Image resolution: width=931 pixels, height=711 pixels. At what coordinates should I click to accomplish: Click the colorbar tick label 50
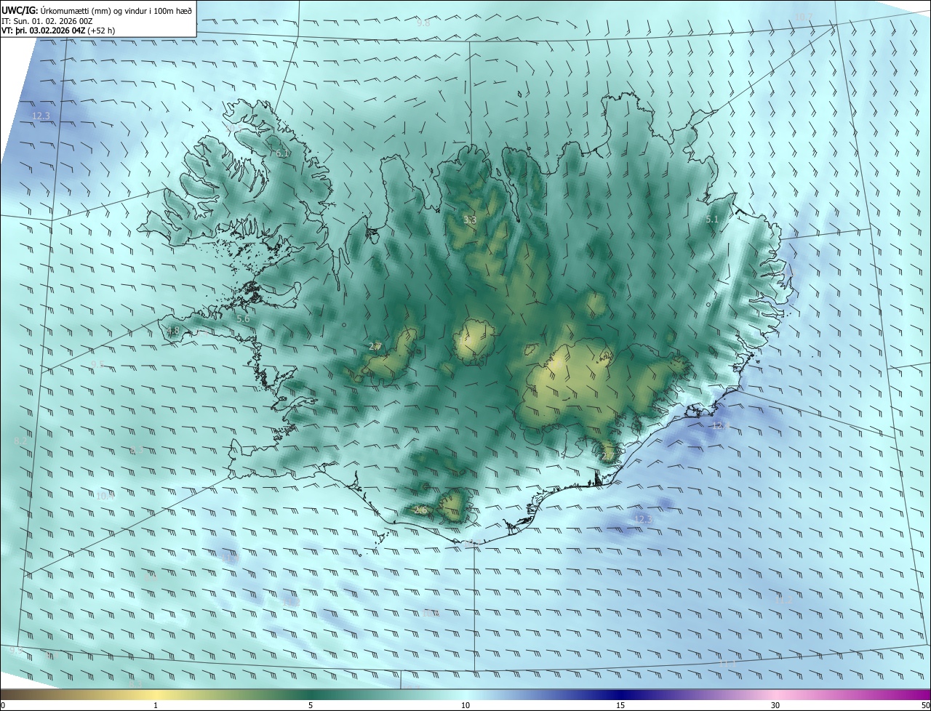pyautogui.click(x=925, y=705)
